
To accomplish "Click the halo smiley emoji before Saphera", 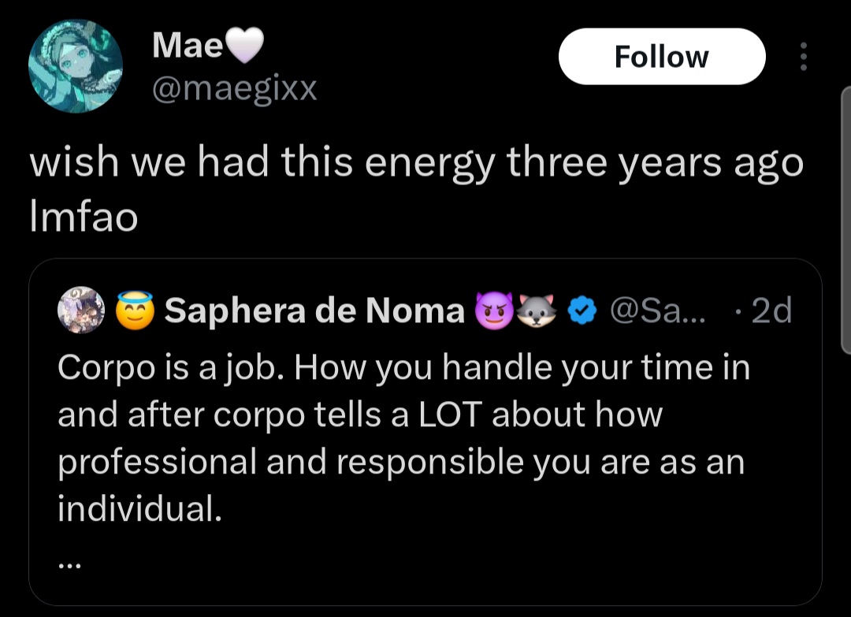I will click(x=135, y=312).
